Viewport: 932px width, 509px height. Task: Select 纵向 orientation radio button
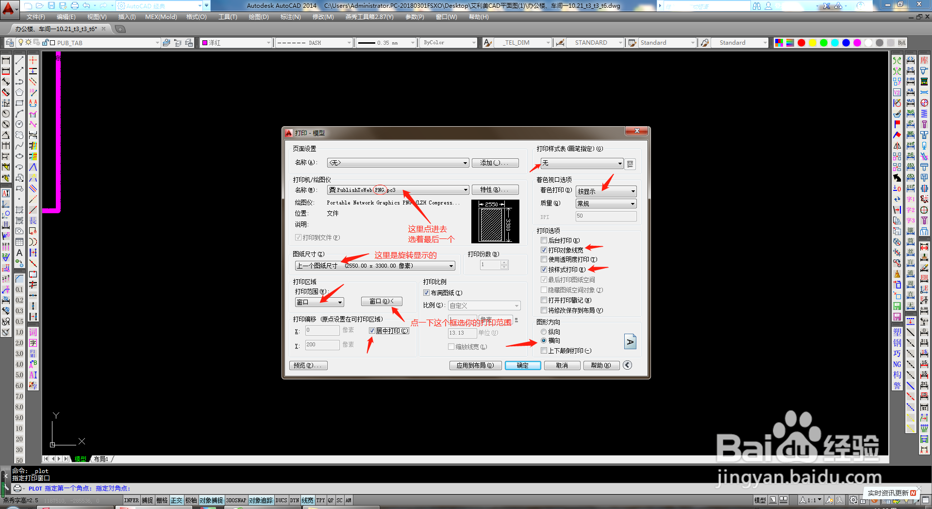click(x=544, y=332)
